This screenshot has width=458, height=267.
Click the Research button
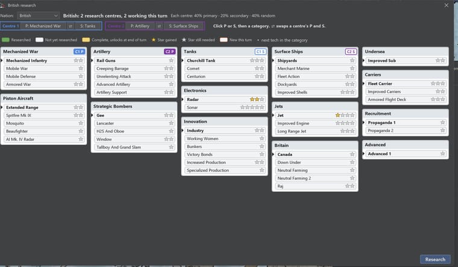click(x=435, y=259)
